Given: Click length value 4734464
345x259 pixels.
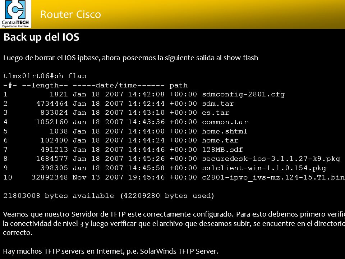Looking at the screenshot, I should point(52,104).
